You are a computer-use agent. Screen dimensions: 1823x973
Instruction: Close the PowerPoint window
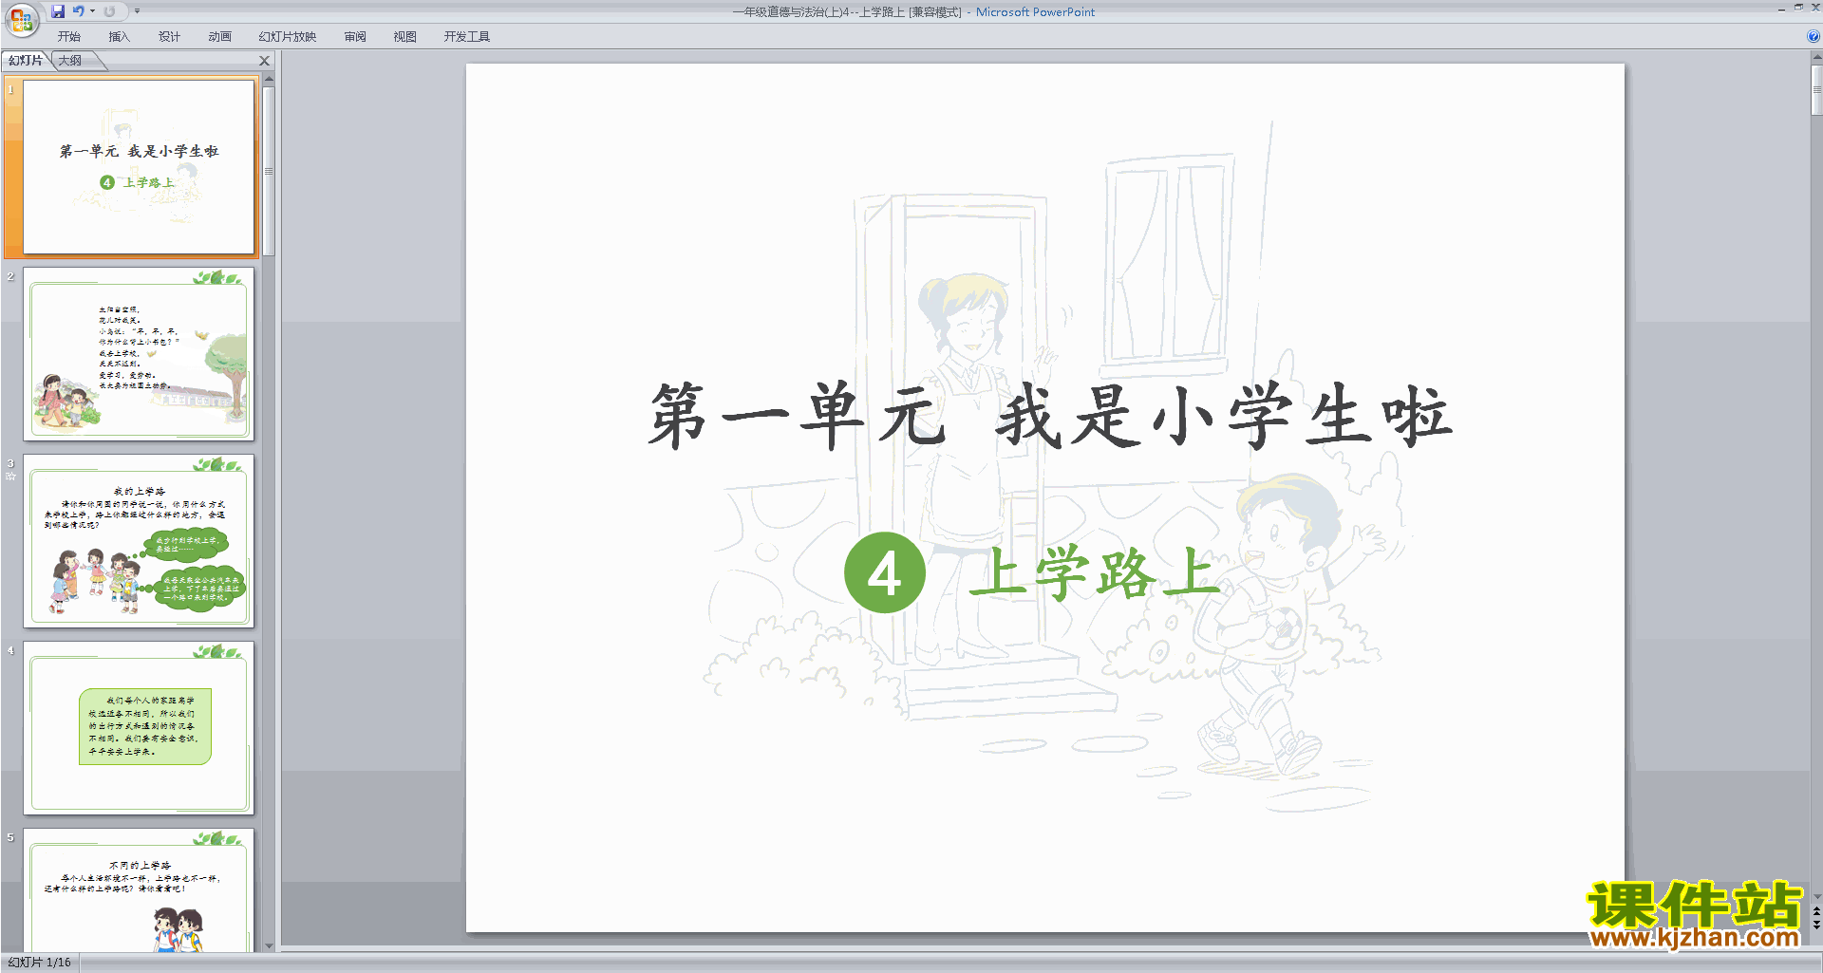1815,8
